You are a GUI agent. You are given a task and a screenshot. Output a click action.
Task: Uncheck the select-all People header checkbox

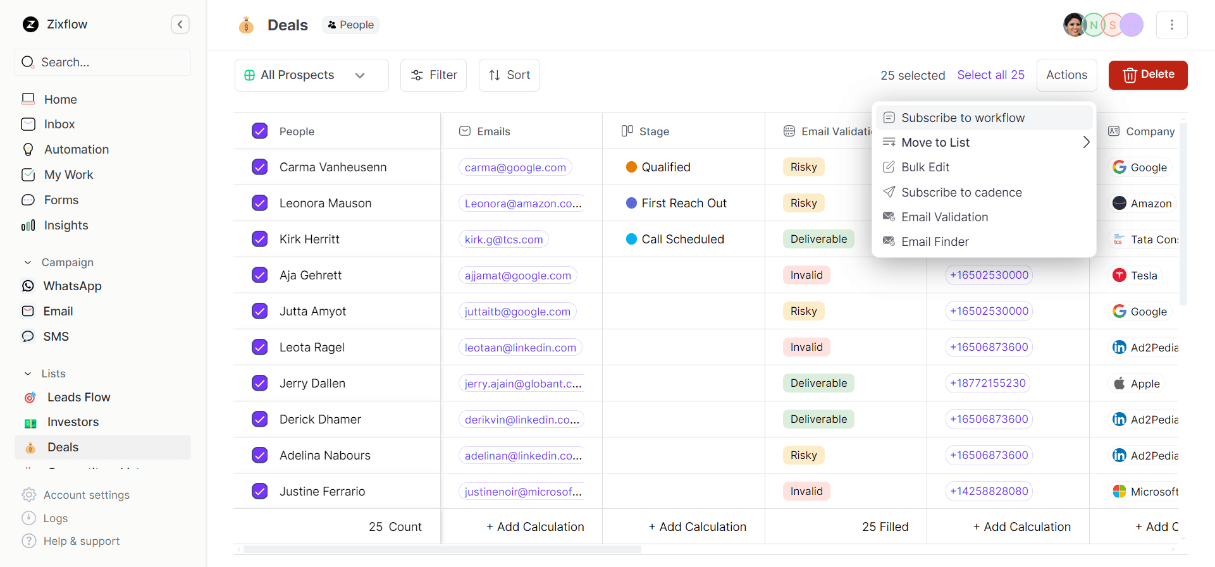click(259, 131)
